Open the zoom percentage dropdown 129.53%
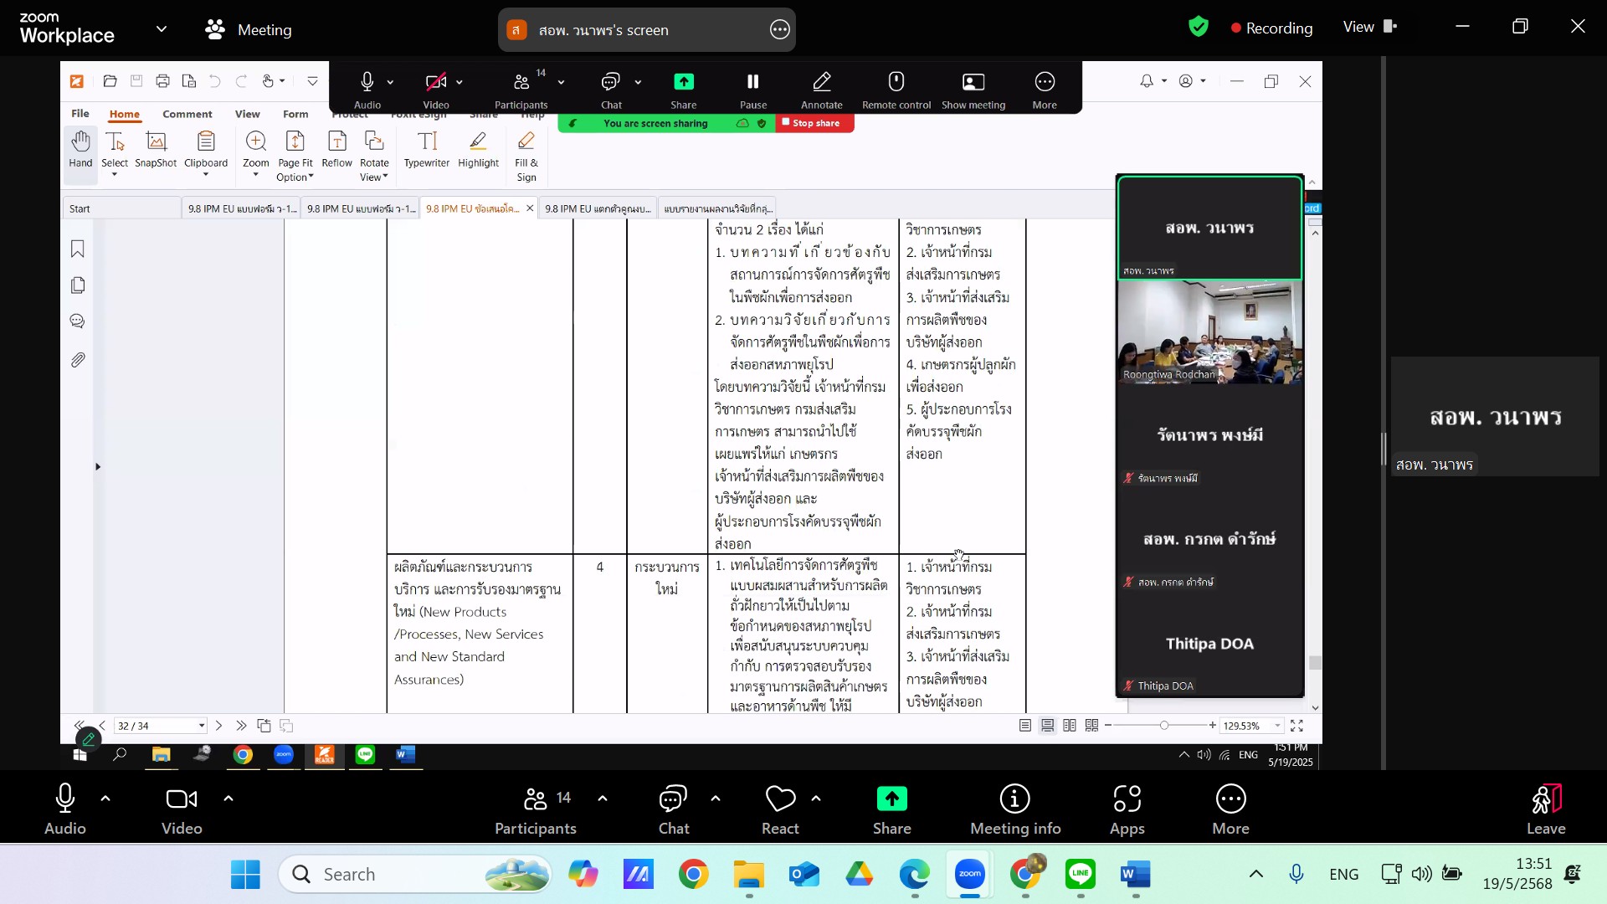1607x904 pixels. (1277, 726)
